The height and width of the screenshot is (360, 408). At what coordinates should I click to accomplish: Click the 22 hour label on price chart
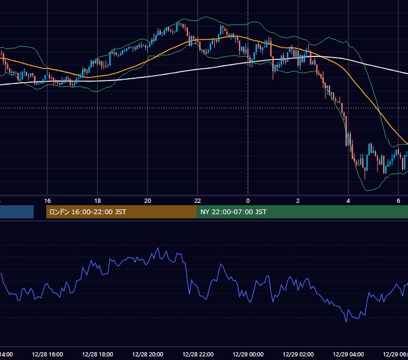198,200
